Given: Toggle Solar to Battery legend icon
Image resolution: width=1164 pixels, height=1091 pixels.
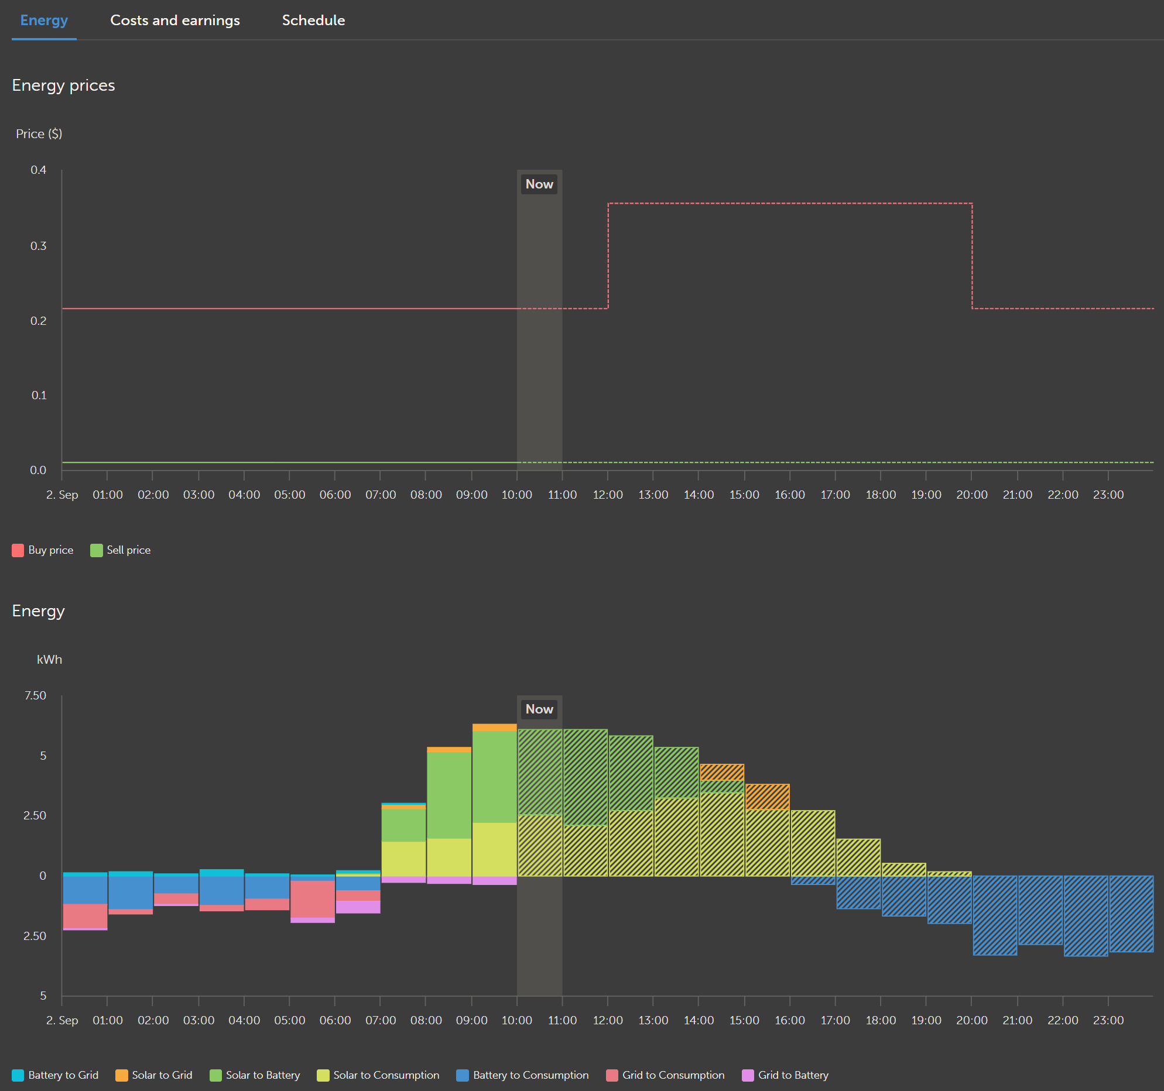Looking at the screenshot, I should [215, 1075].
